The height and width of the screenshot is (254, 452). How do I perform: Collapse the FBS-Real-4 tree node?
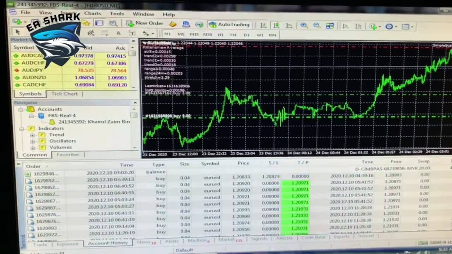(x=31, y=116)
